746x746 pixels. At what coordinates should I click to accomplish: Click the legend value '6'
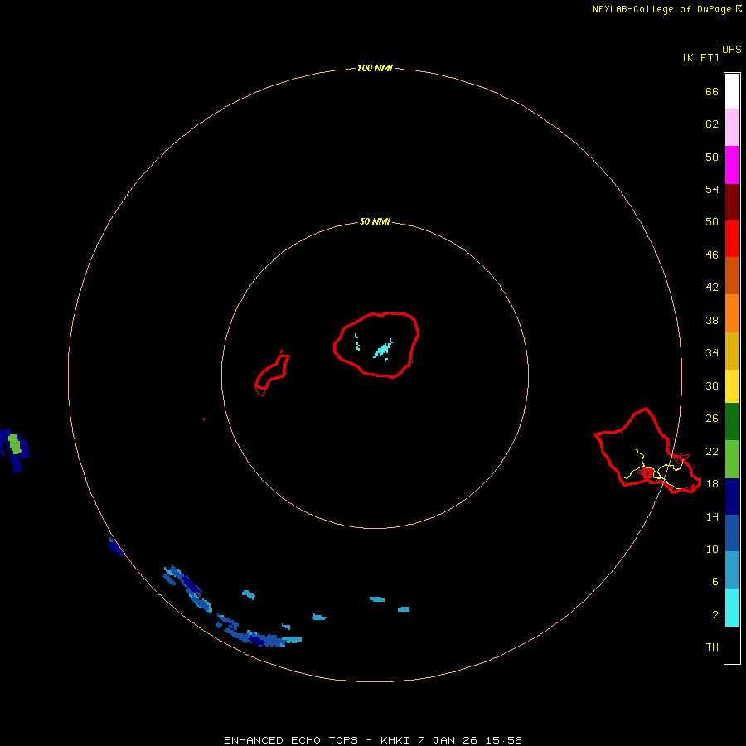pos(715,581)
